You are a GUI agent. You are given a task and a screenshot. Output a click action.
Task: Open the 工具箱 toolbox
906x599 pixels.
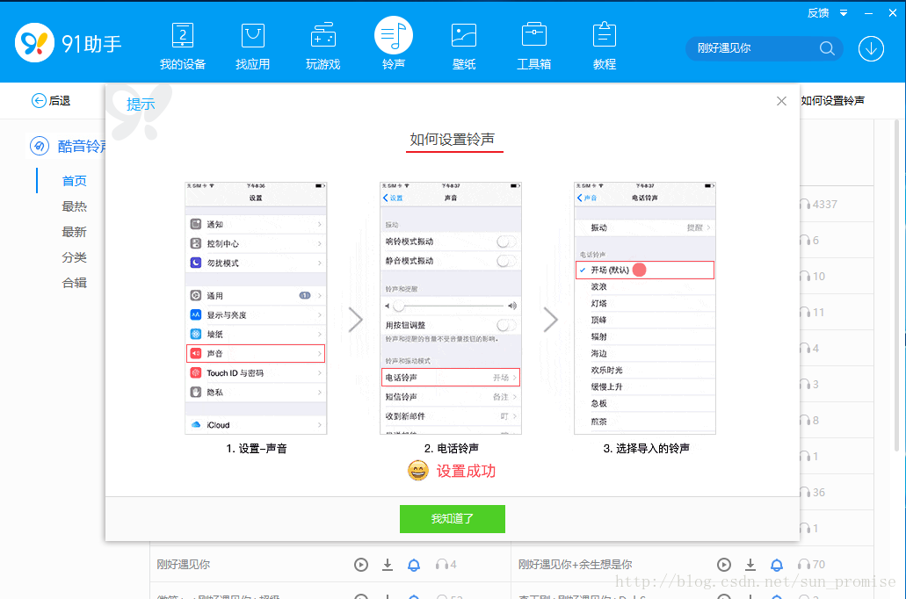534,47
